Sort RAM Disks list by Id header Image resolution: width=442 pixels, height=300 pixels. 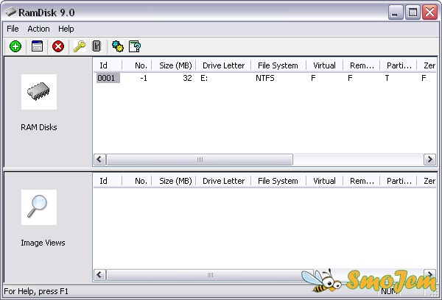pos(108,65)
